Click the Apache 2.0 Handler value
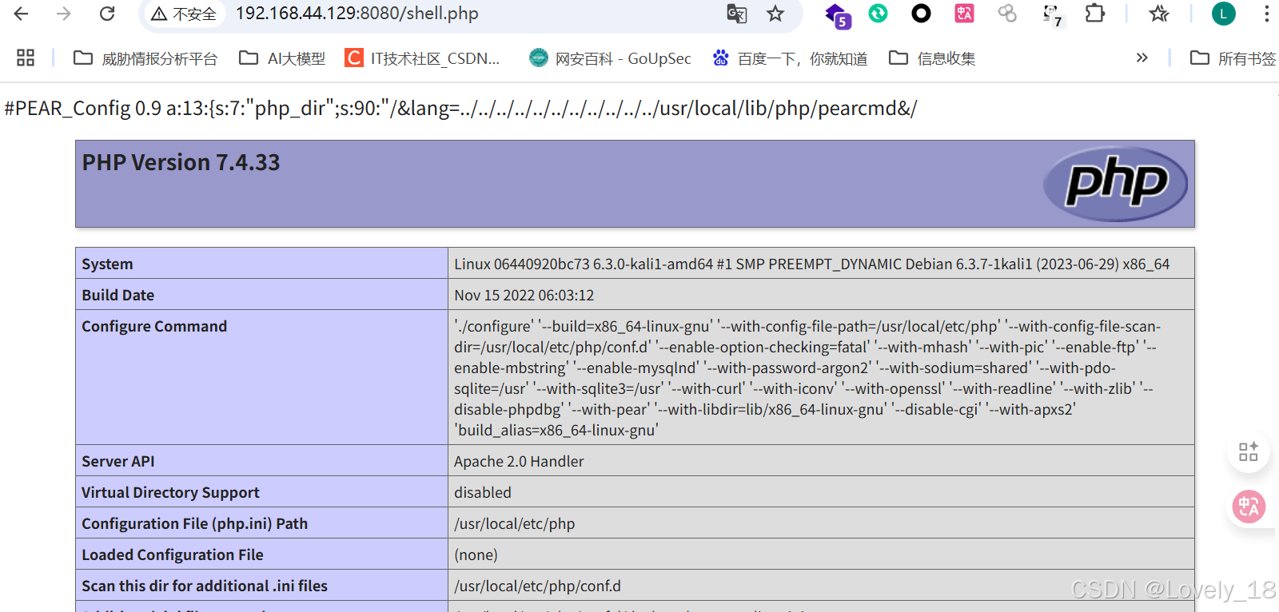The width and height of the screenshot is (1279, 612). point(519,461)
